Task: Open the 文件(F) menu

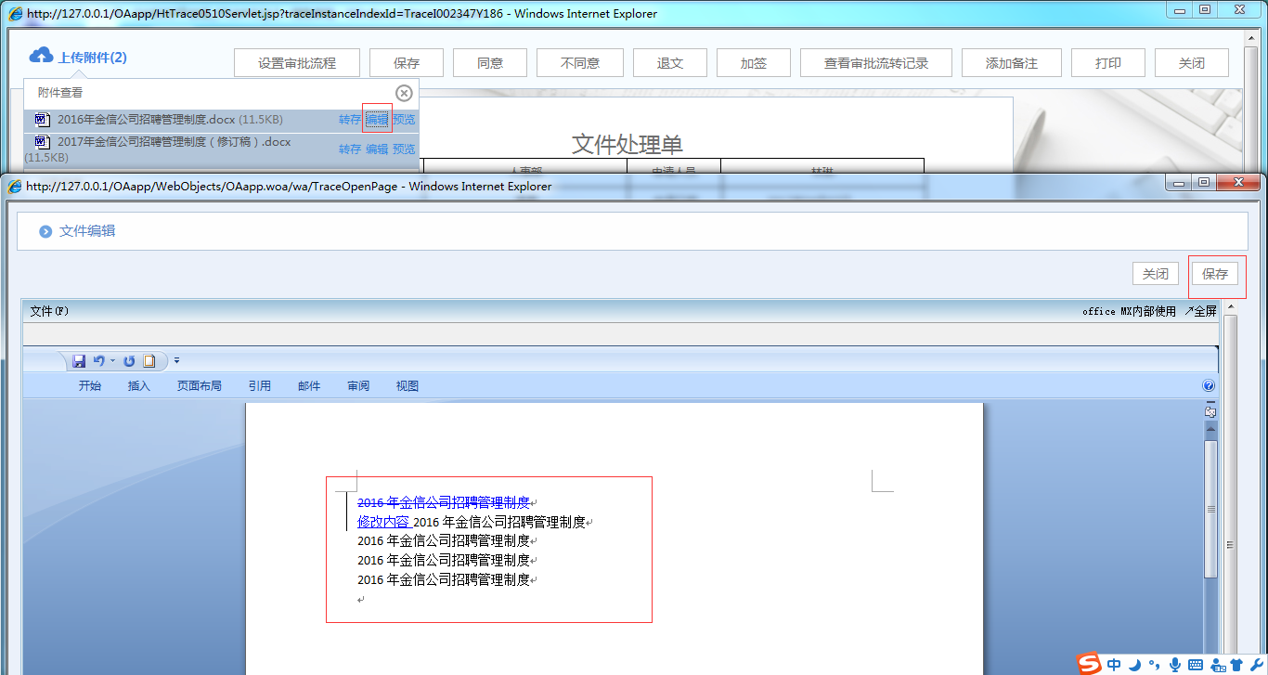Action: pyautogui.click(x=49, y=311)
